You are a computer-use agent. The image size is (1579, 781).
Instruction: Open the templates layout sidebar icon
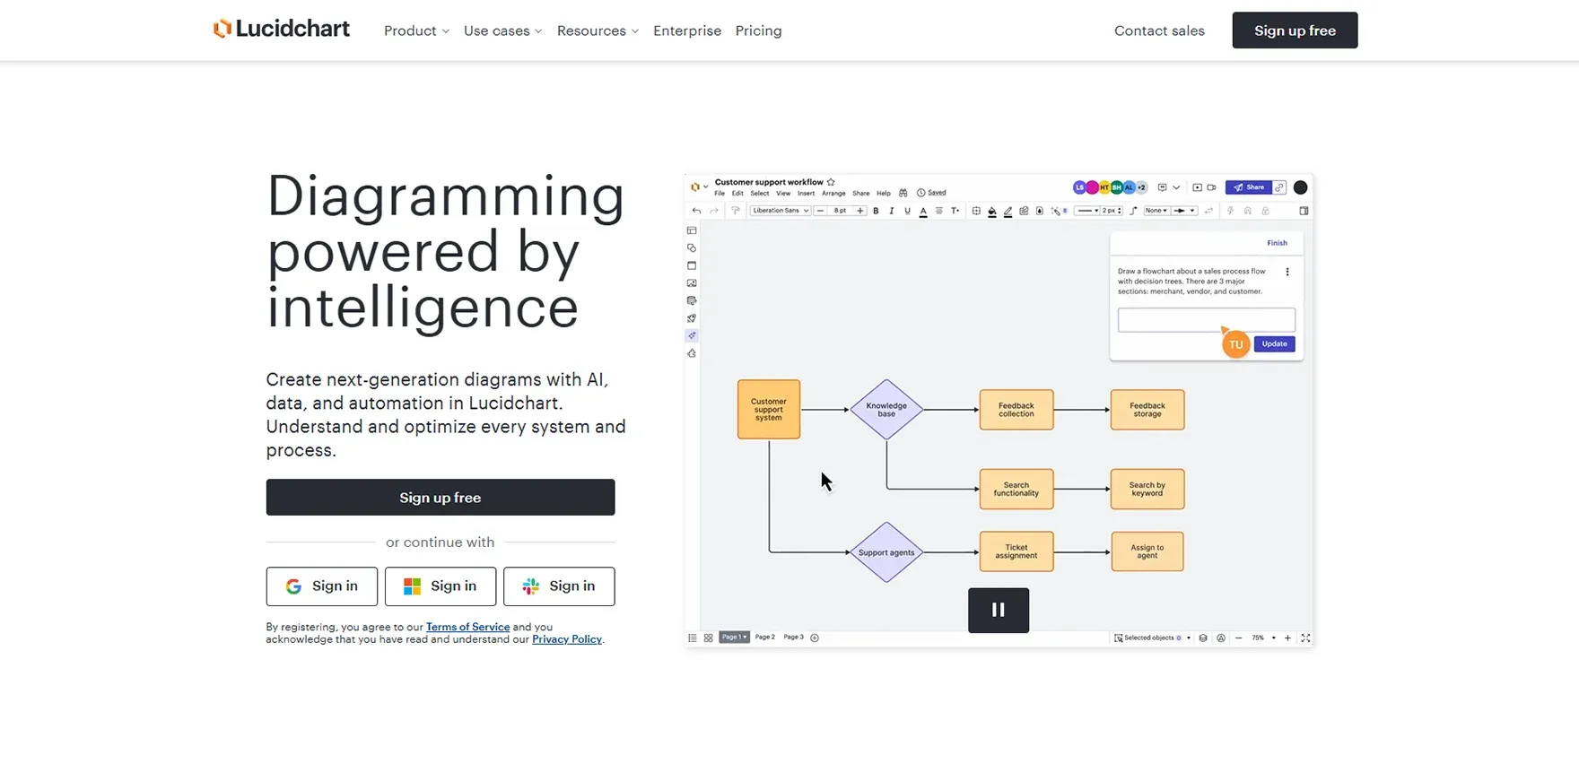[692, 230]
